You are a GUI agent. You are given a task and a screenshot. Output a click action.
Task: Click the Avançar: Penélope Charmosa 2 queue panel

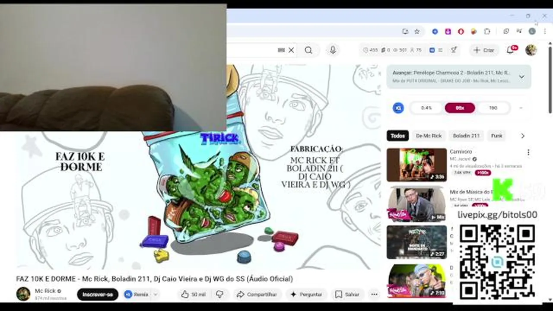pyautogui.click(x=459, y=76)
